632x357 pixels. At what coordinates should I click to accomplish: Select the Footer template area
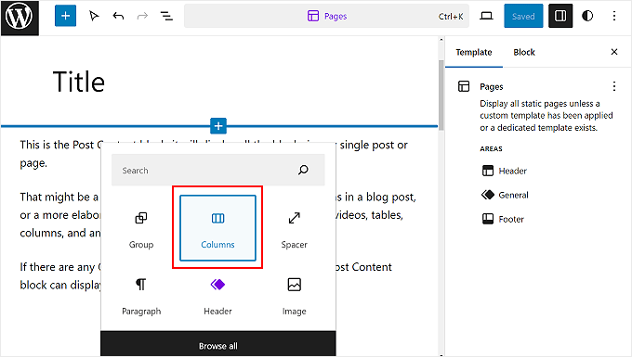click(x=503, y=219)
